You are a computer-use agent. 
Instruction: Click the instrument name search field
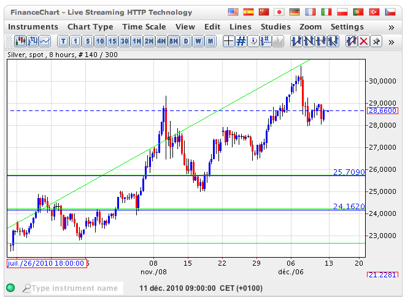coord(77,288)
